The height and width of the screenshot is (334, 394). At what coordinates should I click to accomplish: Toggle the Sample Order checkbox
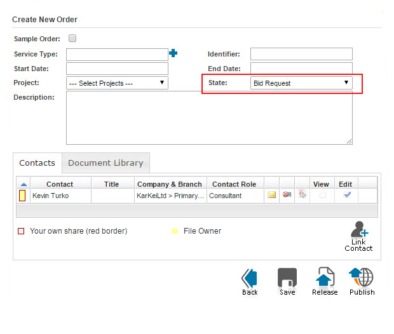[x=72, y=39]
